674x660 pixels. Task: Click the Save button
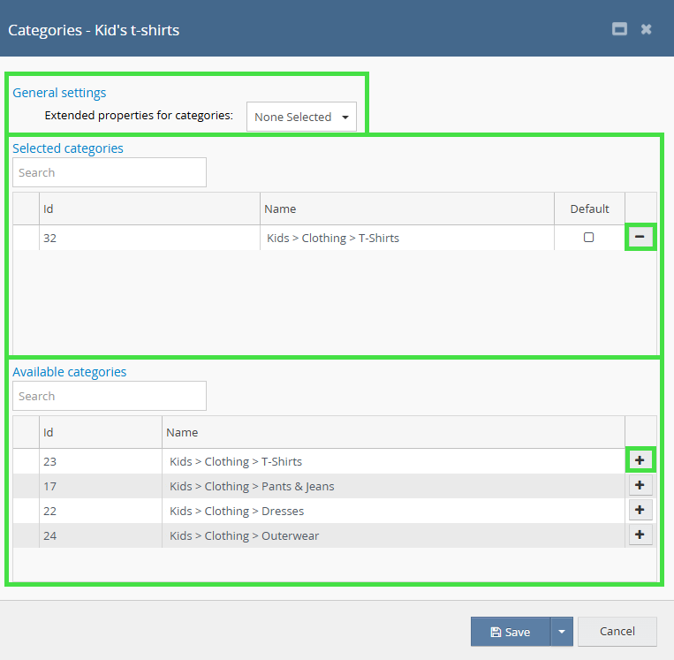click(x=511, y=632)
